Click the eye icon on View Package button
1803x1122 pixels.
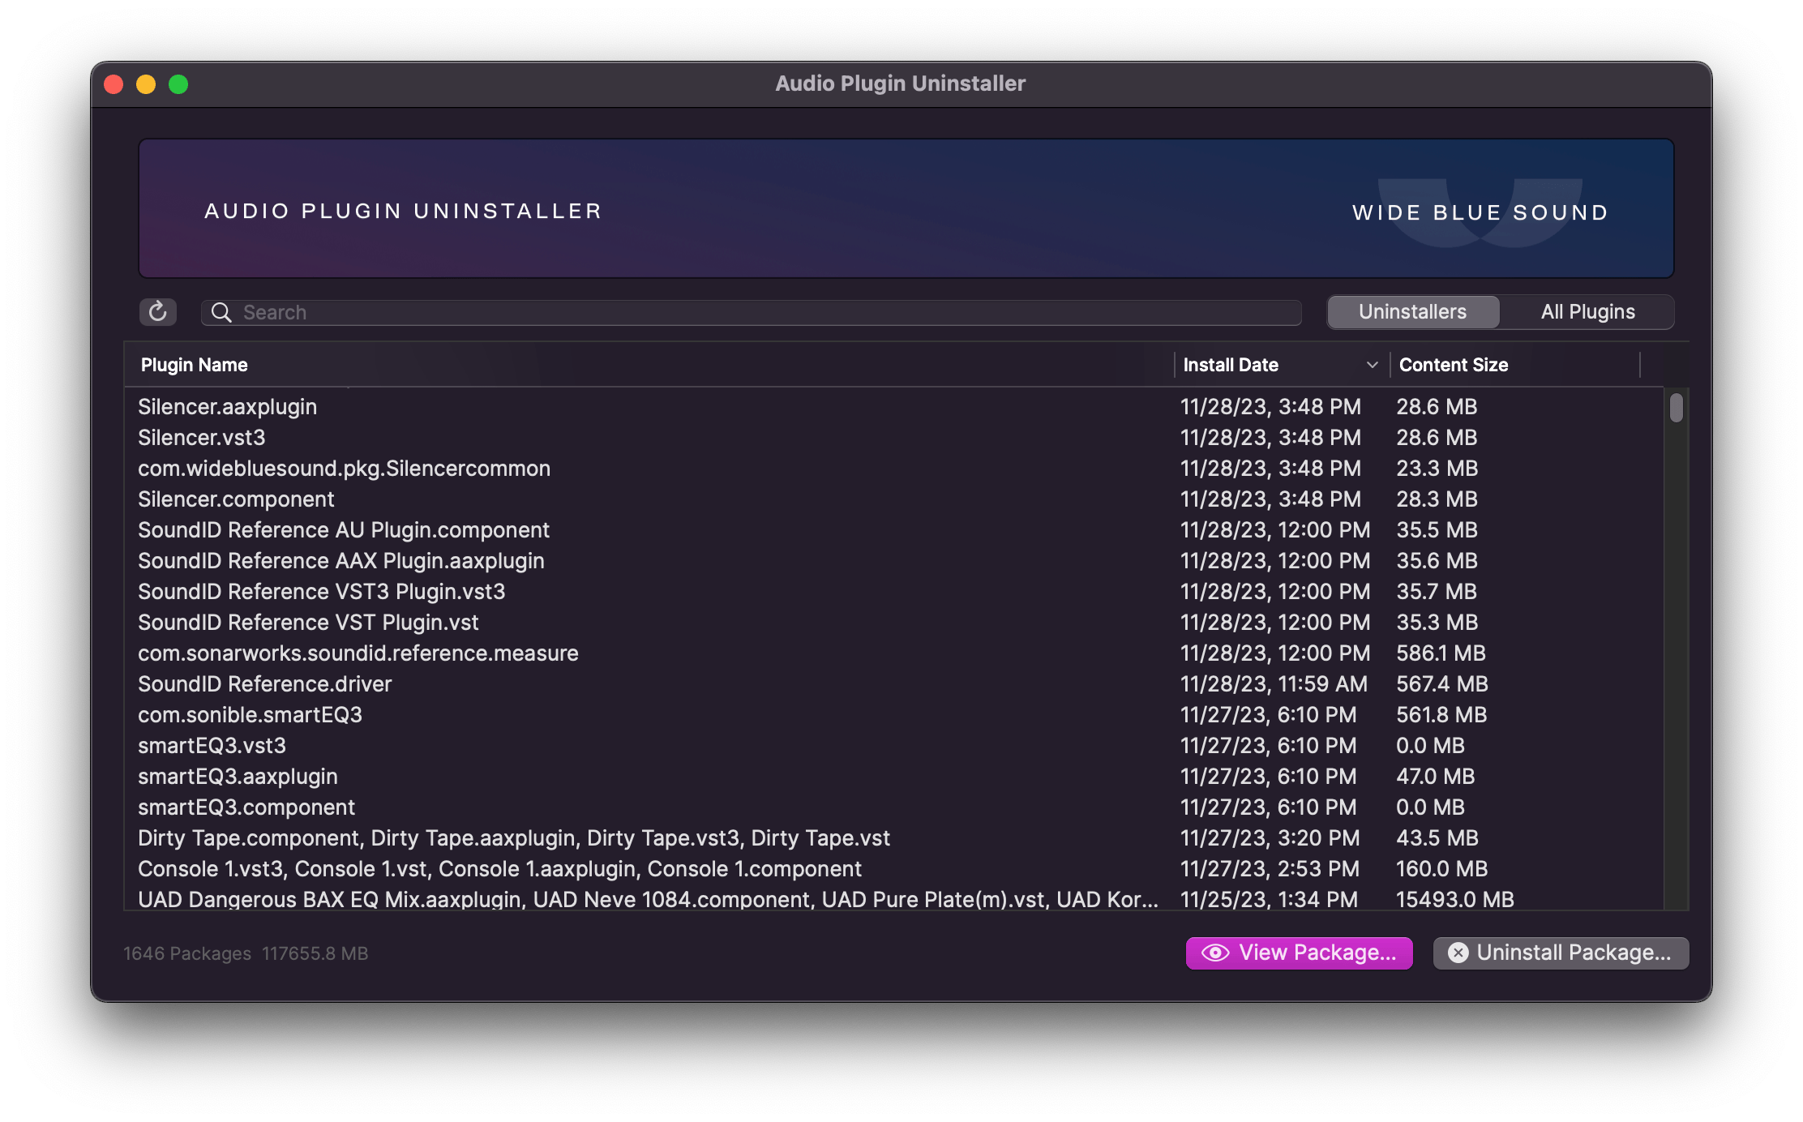point(1216,953)
